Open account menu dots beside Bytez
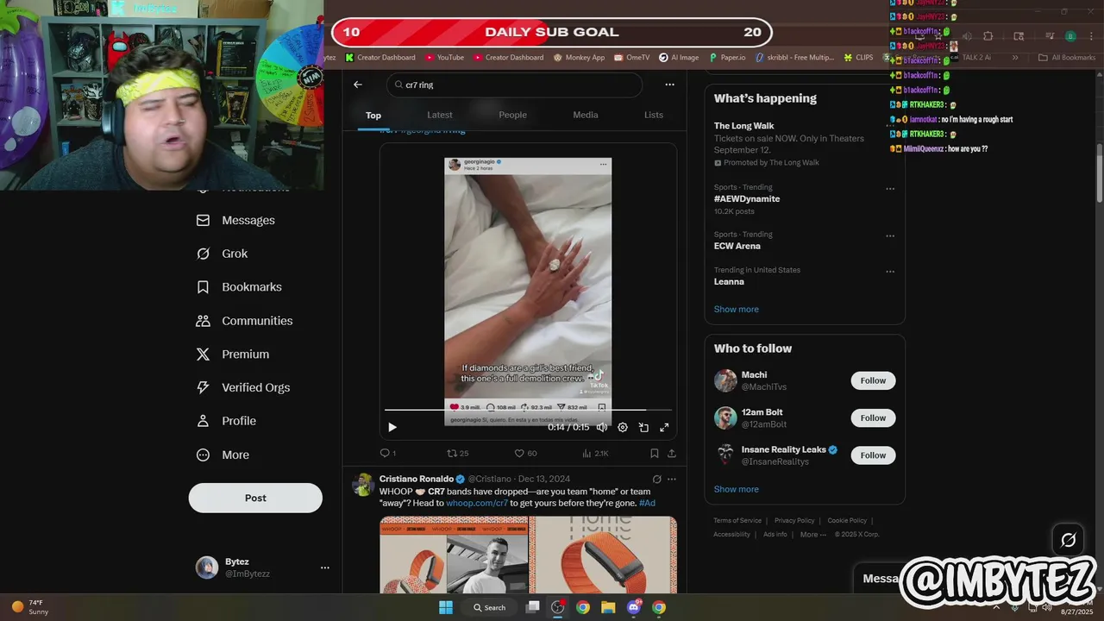 325,568
